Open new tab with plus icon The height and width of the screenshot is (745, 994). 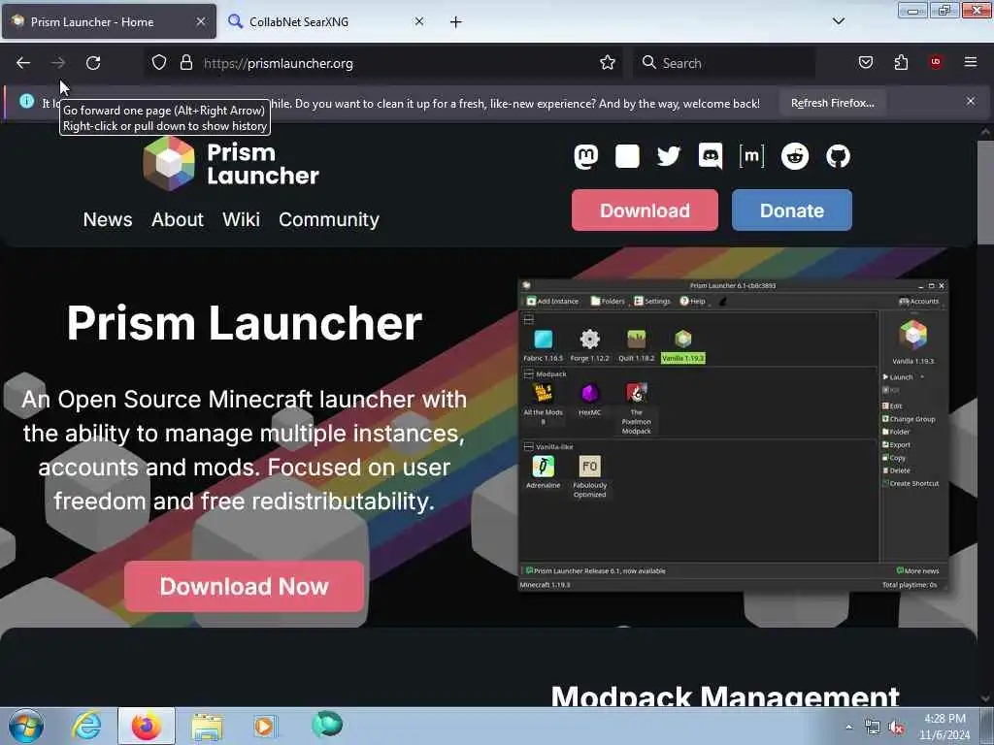[x=456, y=22]
